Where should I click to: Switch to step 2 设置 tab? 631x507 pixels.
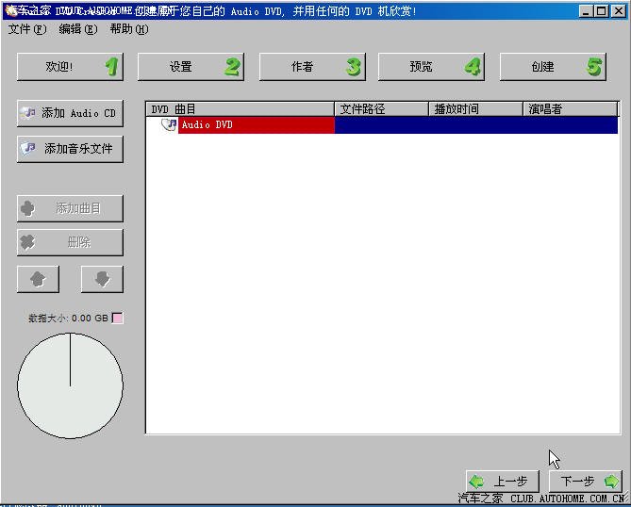190,67
